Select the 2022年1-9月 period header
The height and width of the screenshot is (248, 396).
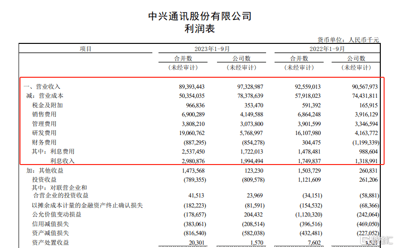click(327, 49)
